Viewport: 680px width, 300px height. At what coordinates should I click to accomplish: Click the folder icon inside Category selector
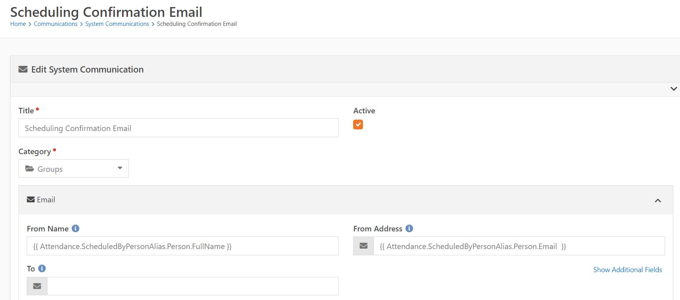click(30, 168)
